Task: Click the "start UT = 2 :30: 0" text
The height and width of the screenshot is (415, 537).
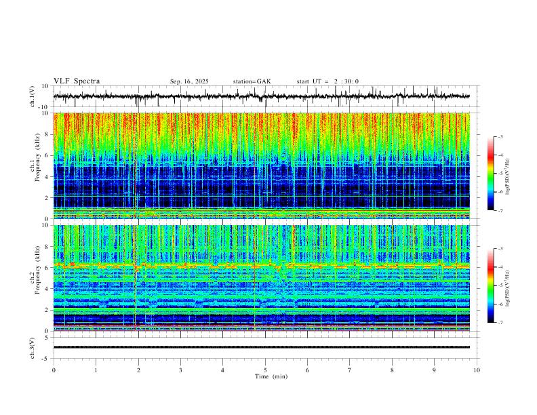Action: 327,81
